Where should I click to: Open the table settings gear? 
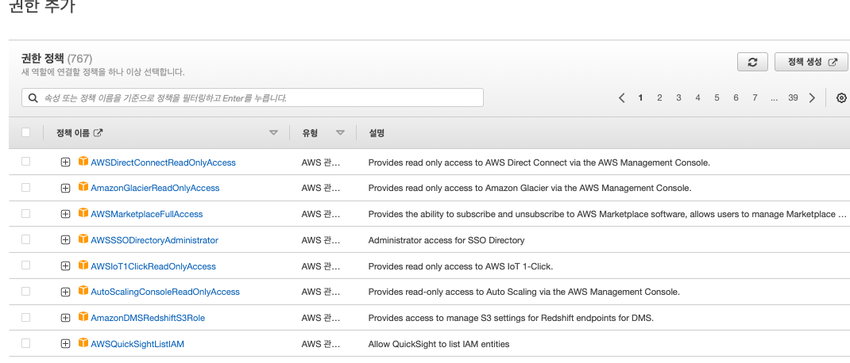click(x=841, y=98)
